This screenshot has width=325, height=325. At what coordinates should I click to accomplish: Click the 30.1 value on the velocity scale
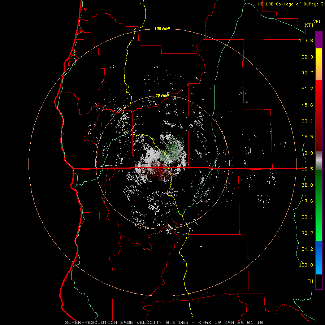[307, 121]
